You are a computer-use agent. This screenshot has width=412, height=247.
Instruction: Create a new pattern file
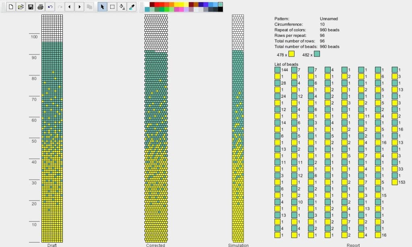pos(11,7)
